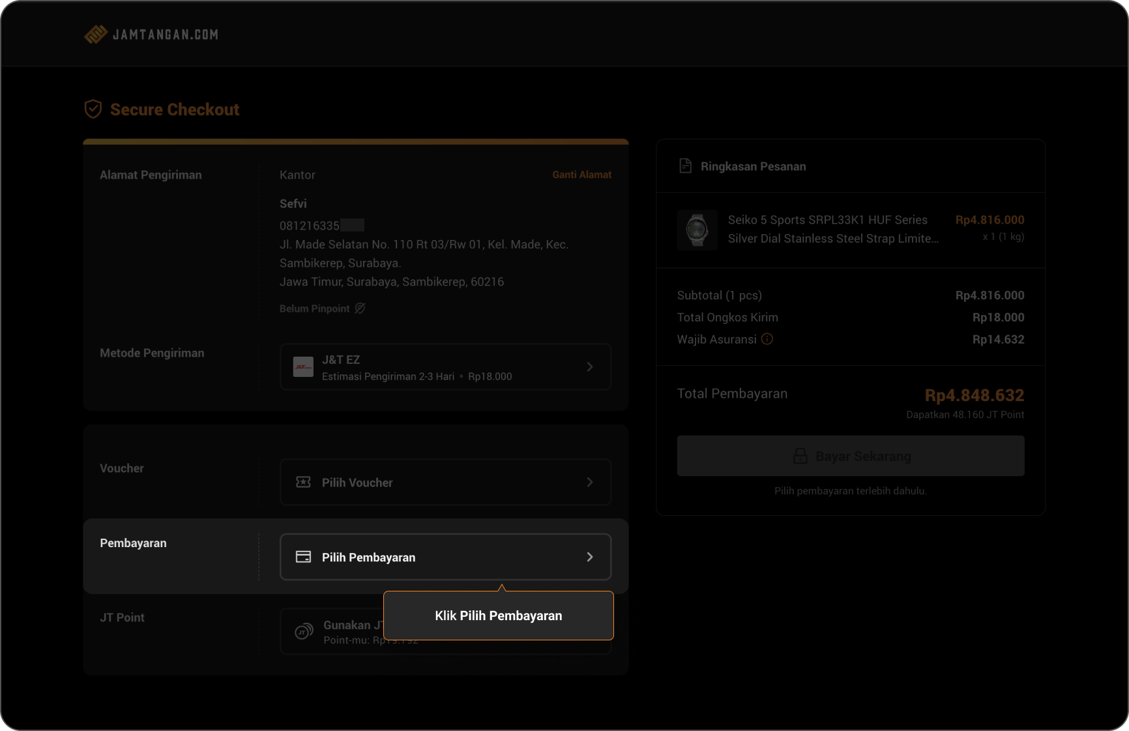Viewport: 1129px width, 731px height.
Task: Open the Pilih Pembayaran selector
Action: click(446, 557)
